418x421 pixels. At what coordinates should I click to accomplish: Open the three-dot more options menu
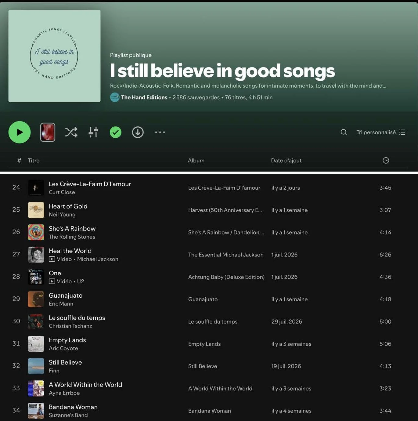pyautogui.click(x=160, y=132)
